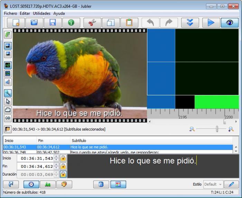Toggle the lock next to Inicio time
This screenshot has height=198, width=242.
(x=63, y=158)
